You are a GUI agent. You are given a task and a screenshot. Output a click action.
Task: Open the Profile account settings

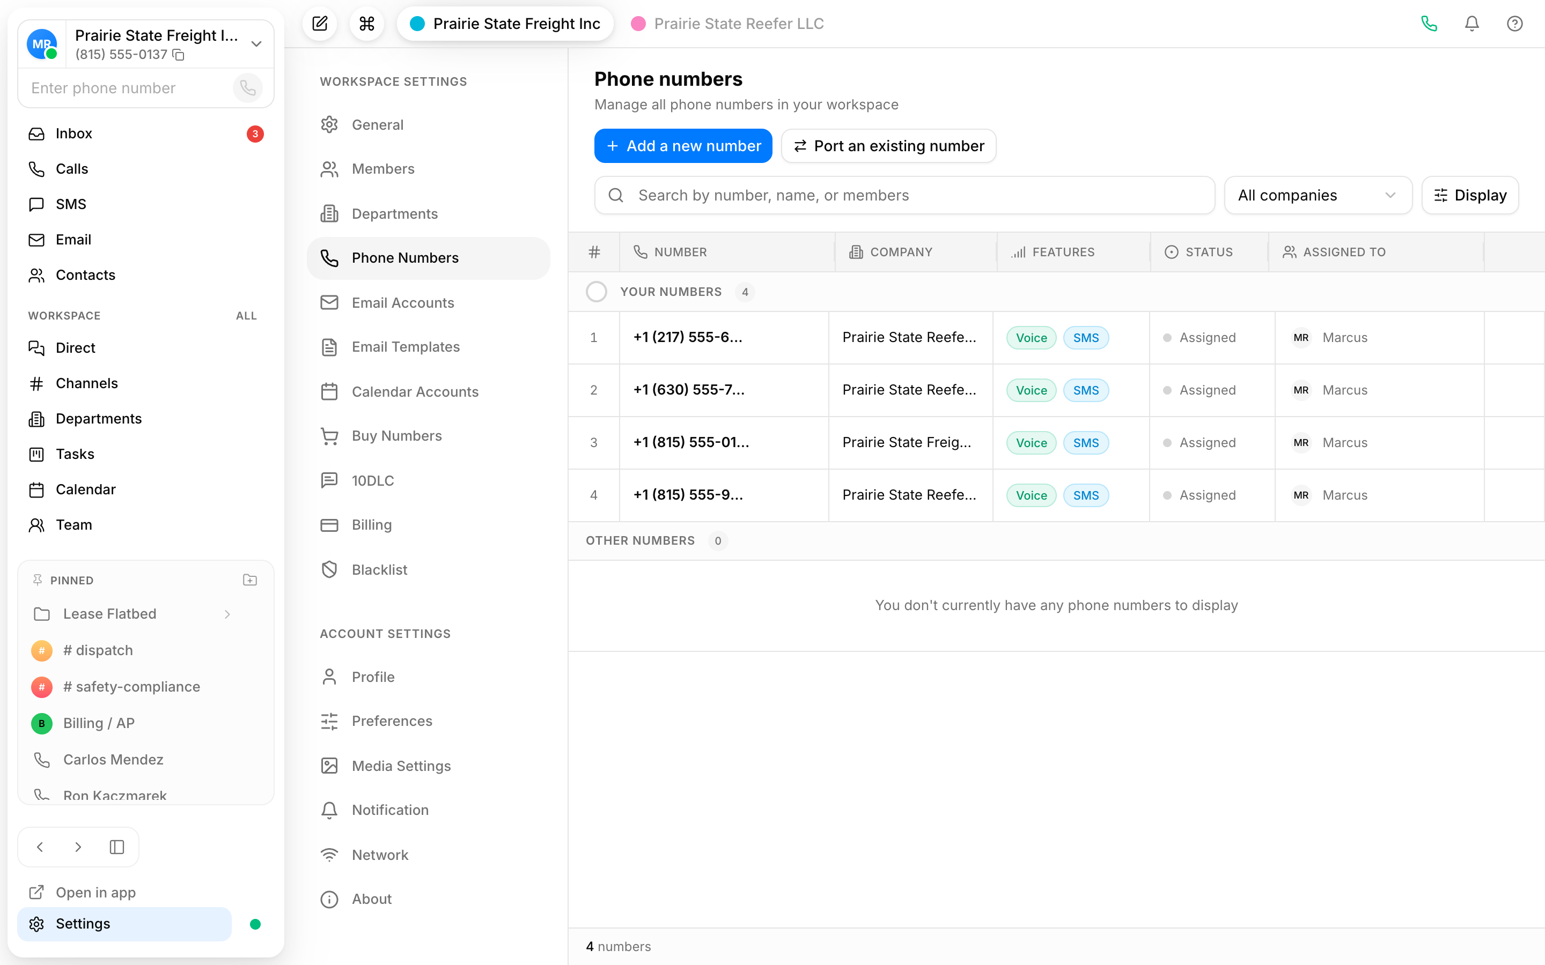point(429,677)
